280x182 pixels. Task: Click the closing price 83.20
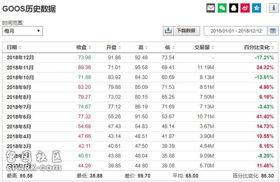[84, 87]
